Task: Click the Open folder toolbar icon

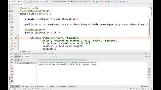Action: pyautogui.click(x=10, y=1)
